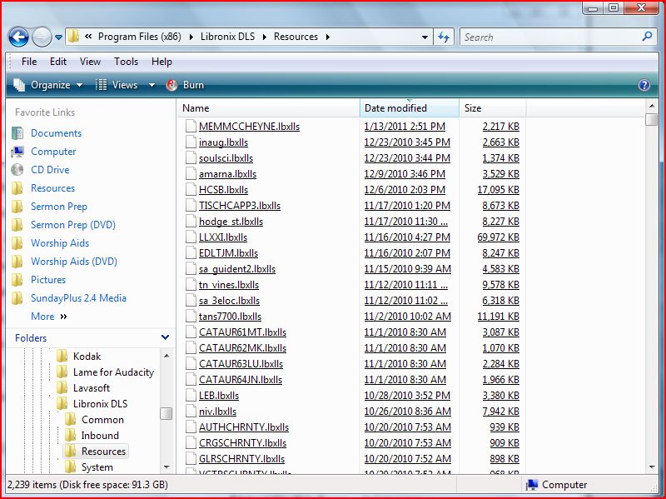Click the Forward navigation arrow button
This screenshot has height=499, width=666.
42,37
